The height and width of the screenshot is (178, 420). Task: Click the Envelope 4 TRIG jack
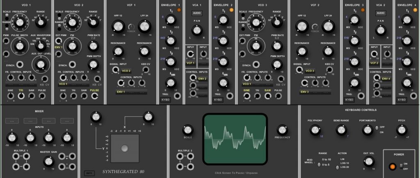[413, 96]
